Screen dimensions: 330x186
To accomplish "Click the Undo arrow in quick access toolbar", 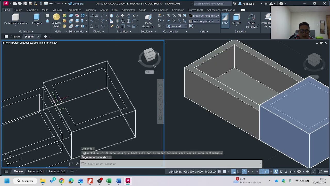I will pos(51,4).
